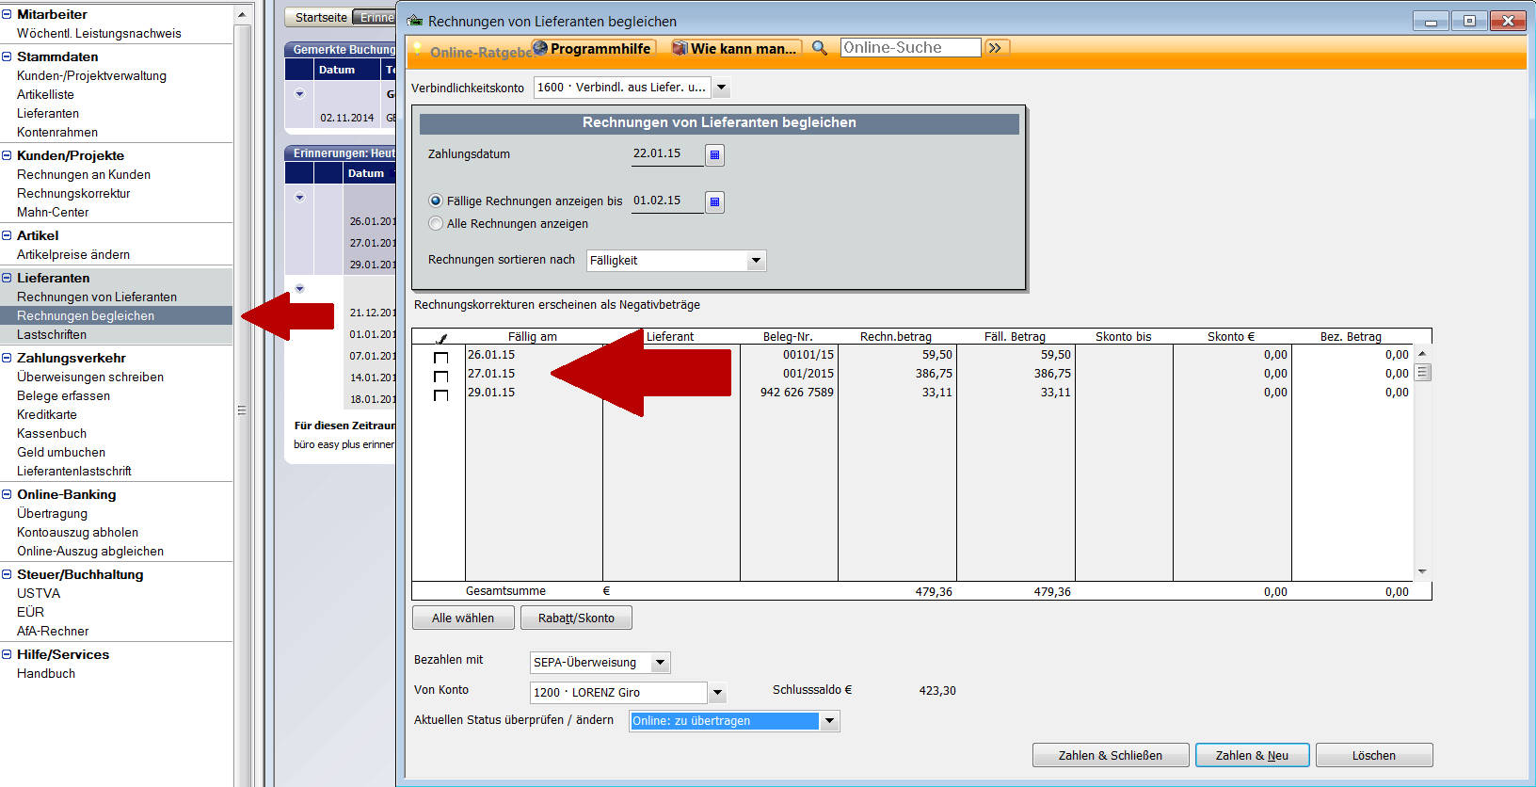This screenshot has width=1536, height=787.
Task: Select 'Alle Rechnungen anzeigen' radio option
Action: pos(436,224)
